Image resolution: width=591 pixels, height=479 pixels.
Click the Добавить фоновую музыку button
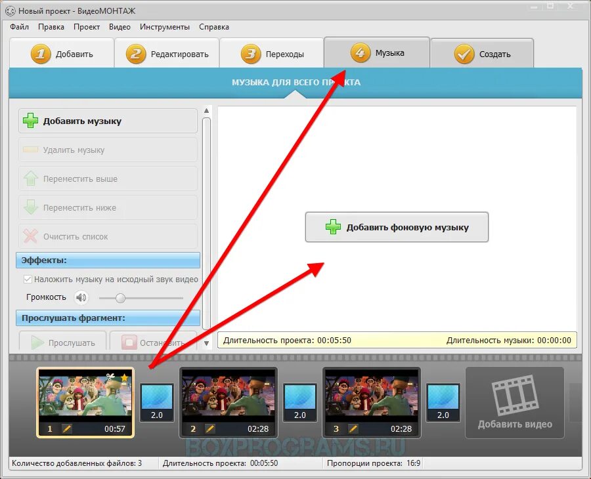[x=397, y=227]
